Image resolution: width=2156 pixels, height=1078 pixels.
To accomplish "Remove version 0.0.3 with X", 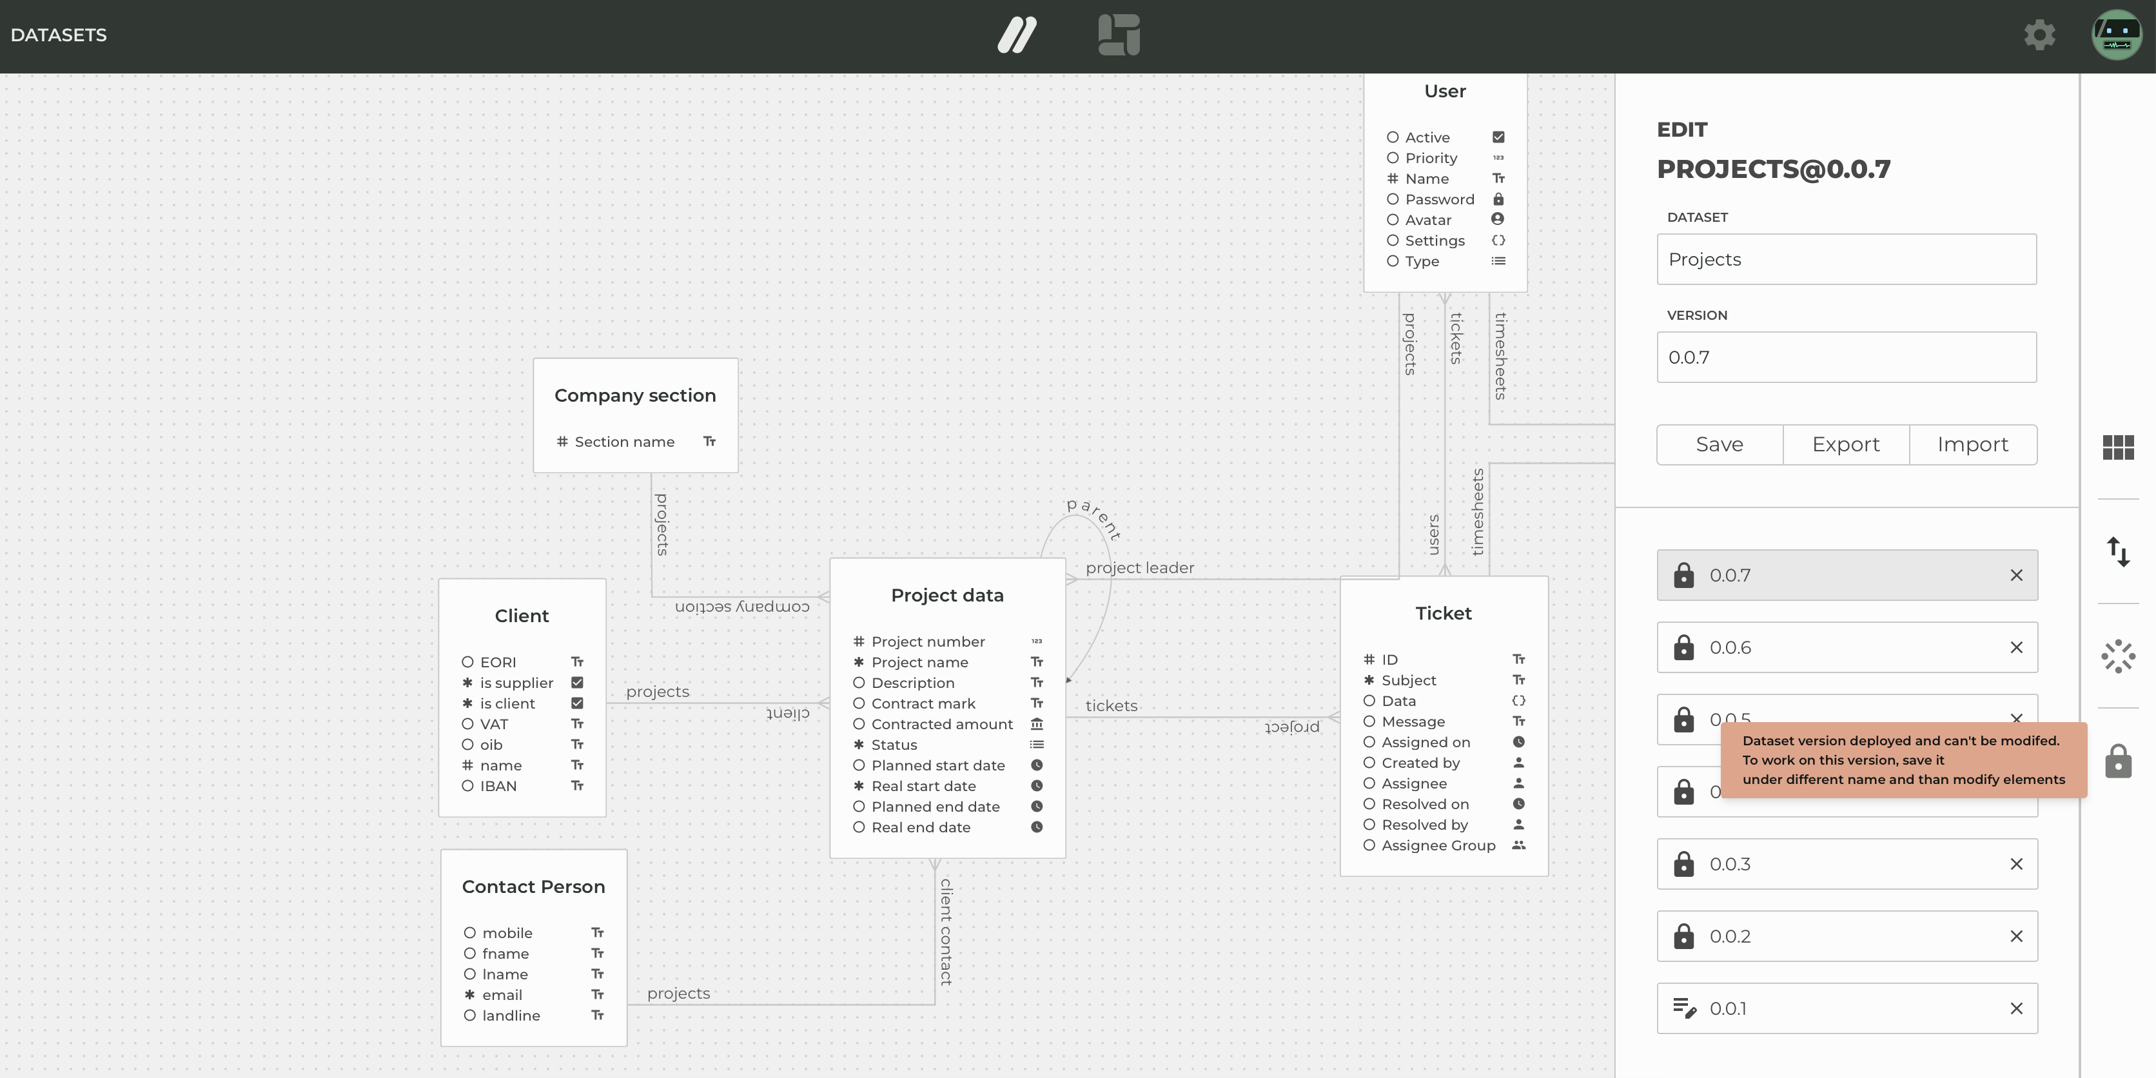I will pos(2016,864).
